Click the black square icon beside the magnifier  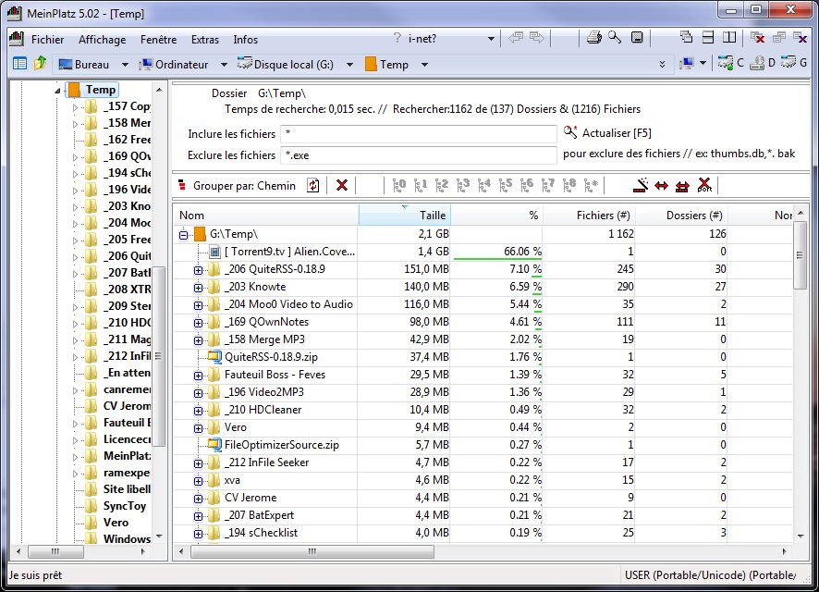point(637,38)
